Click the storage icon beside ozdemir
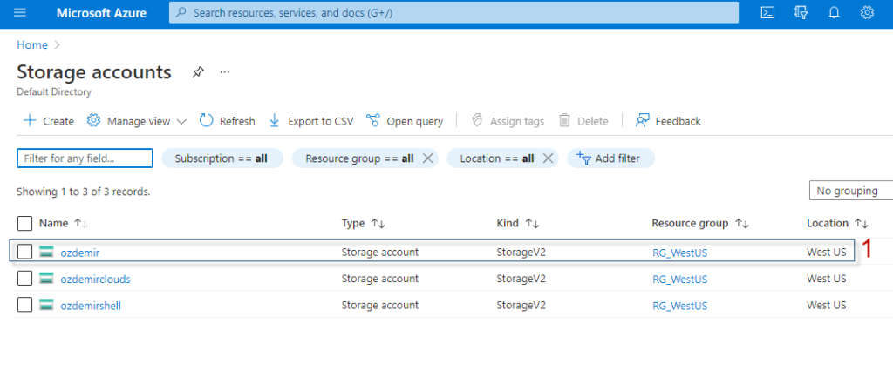 tap(46, 252)
